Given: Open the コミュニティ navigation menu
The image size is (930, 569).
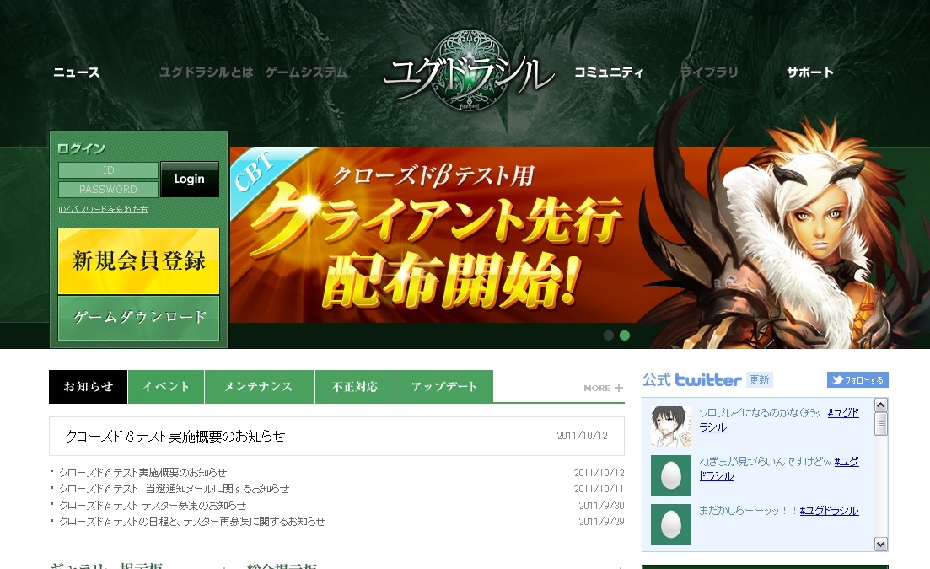Looking at the screenshot, I should click(609, 72).
